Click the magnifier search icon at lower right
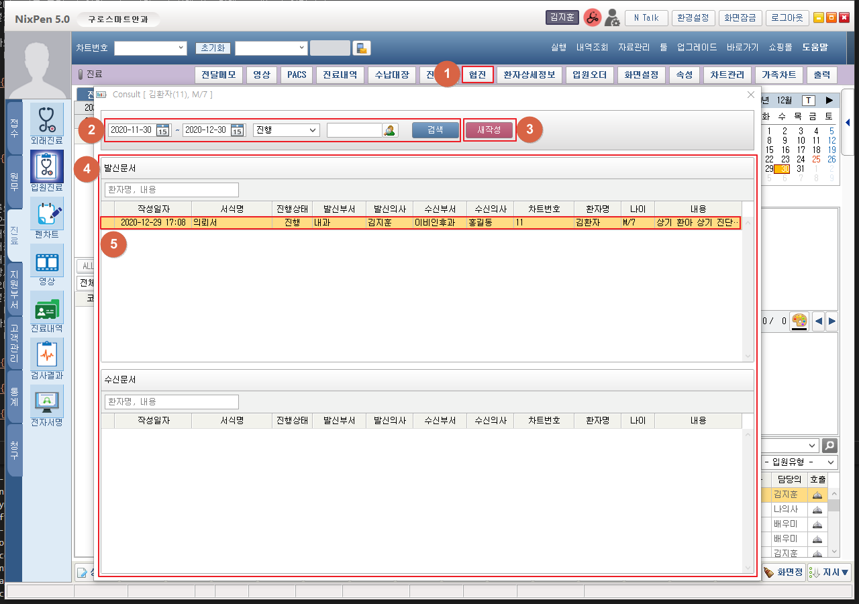Screen dimensions: 859x604 point(829,446)
